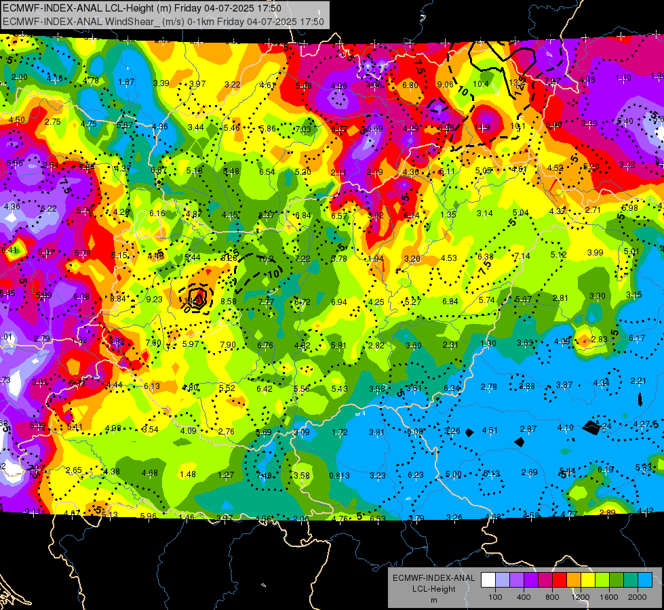This screenshot has height=610, width=664.
Task: Click the LCL-Height title line at top
Action: [142, 8]
